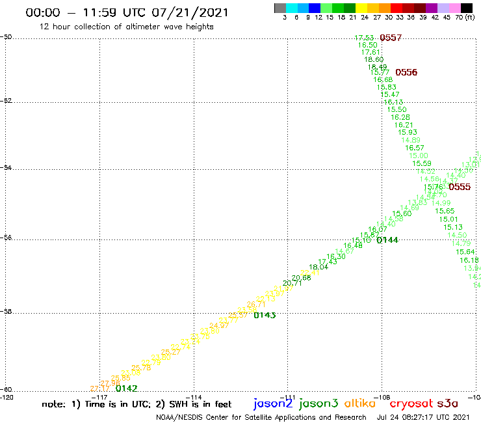
Task: Click the wave height value 20.68
Action: click(x=301, y=278)
